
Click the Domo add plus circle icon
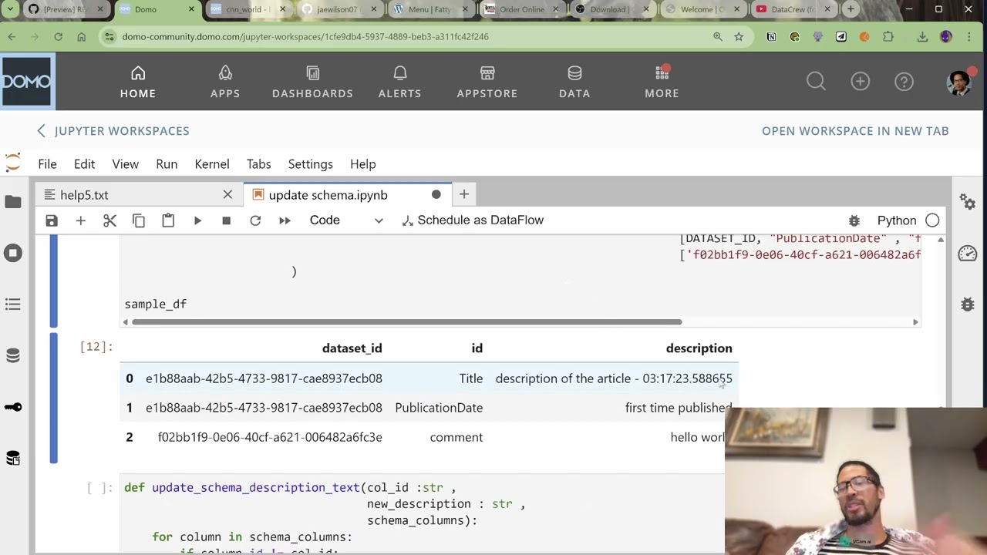860,81
